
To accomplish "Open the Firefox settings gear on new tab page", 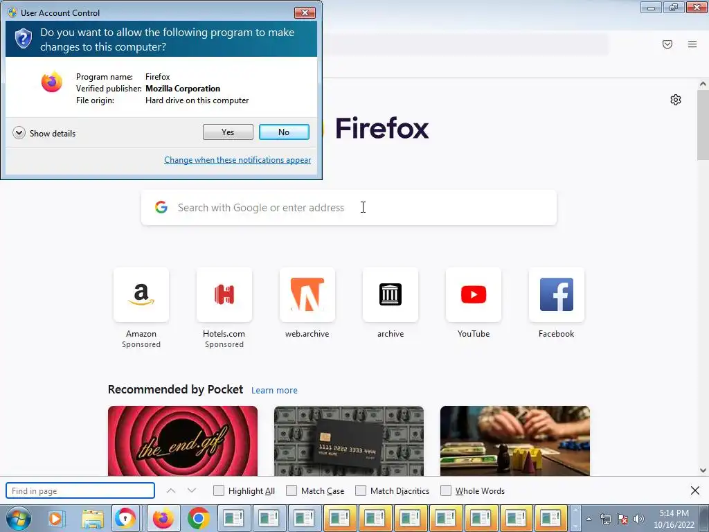I will pyautogui.click(x=676, y=100).
